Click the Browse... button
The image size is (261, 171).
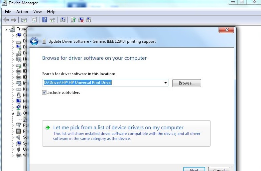186,83
